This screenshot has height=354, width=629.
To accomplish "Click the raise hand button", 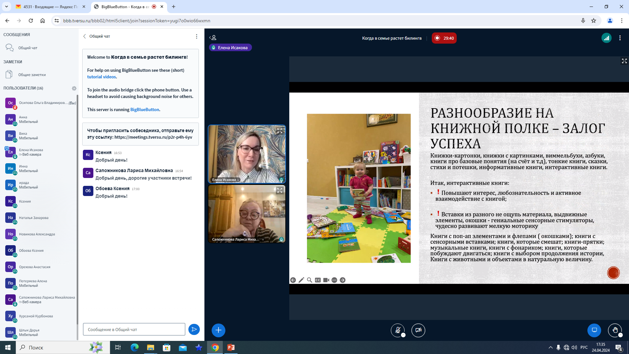I will click(x=615, y=330).
